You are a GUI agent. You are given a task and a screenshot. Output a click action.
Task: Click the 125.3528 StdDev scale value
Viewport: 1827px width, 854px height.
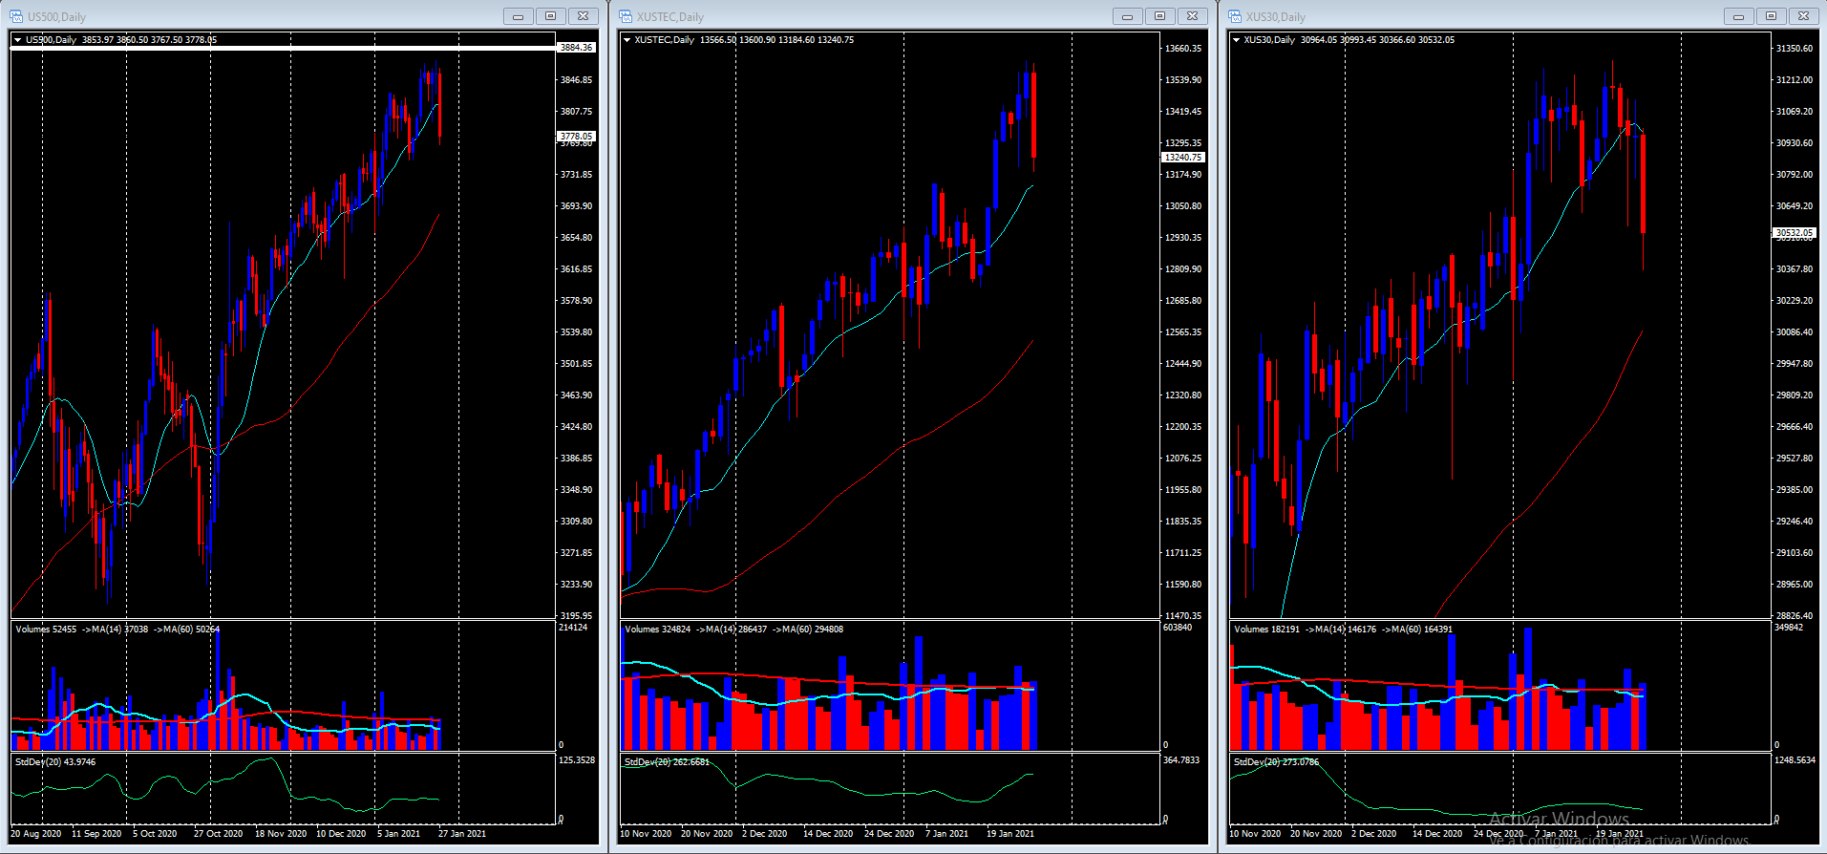point(577,760)
